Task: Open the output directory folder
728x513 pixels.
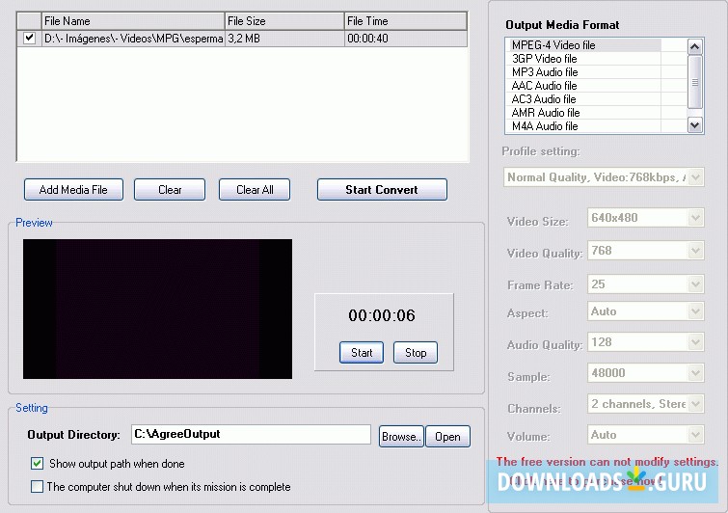Action: tap(447, 437)
